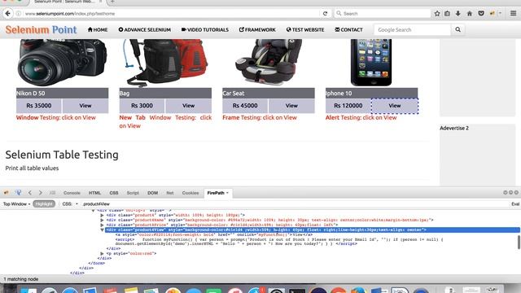Switch to the Script tab
Screen dimensions: 521x293
pos(133,193)
